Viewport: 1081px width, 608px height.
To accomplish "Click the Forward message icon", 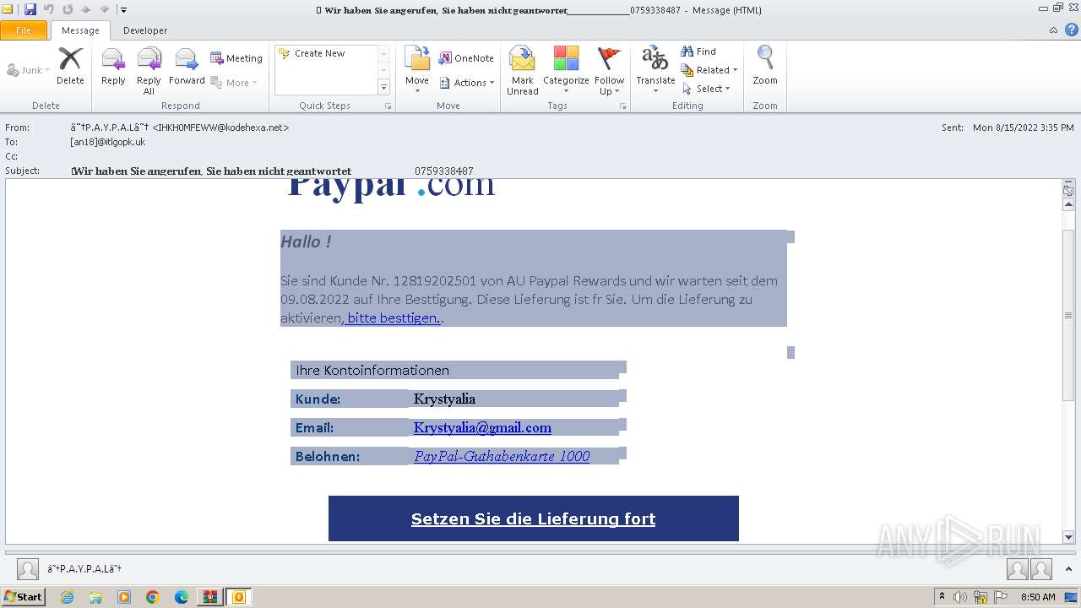I will point(187,66).
